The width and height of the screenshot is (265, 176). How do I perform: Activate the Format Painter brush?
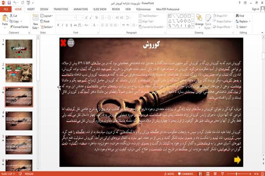click(x=19, y=27)
